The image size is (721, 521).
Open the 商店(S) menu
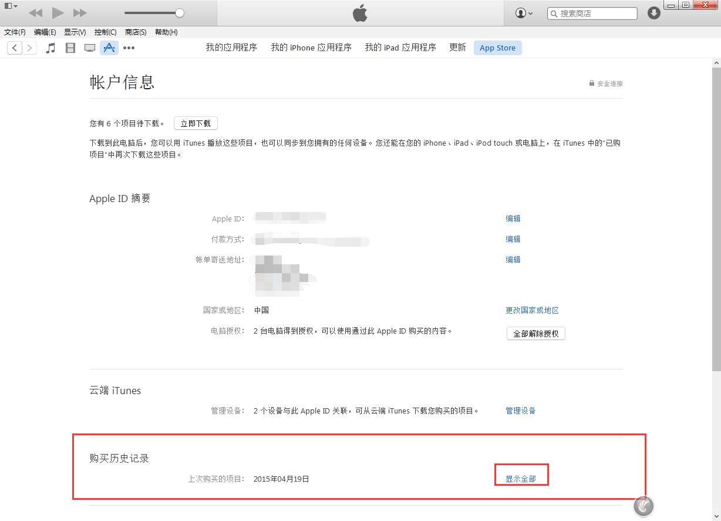click(x=136, y=32)
